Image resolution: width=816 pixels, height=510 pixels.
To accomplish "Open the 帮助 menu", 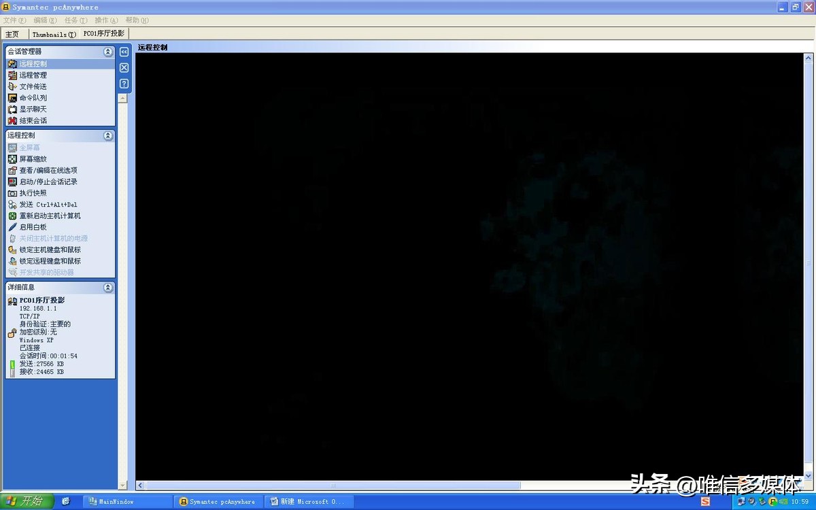I will [x=137, y=20].
